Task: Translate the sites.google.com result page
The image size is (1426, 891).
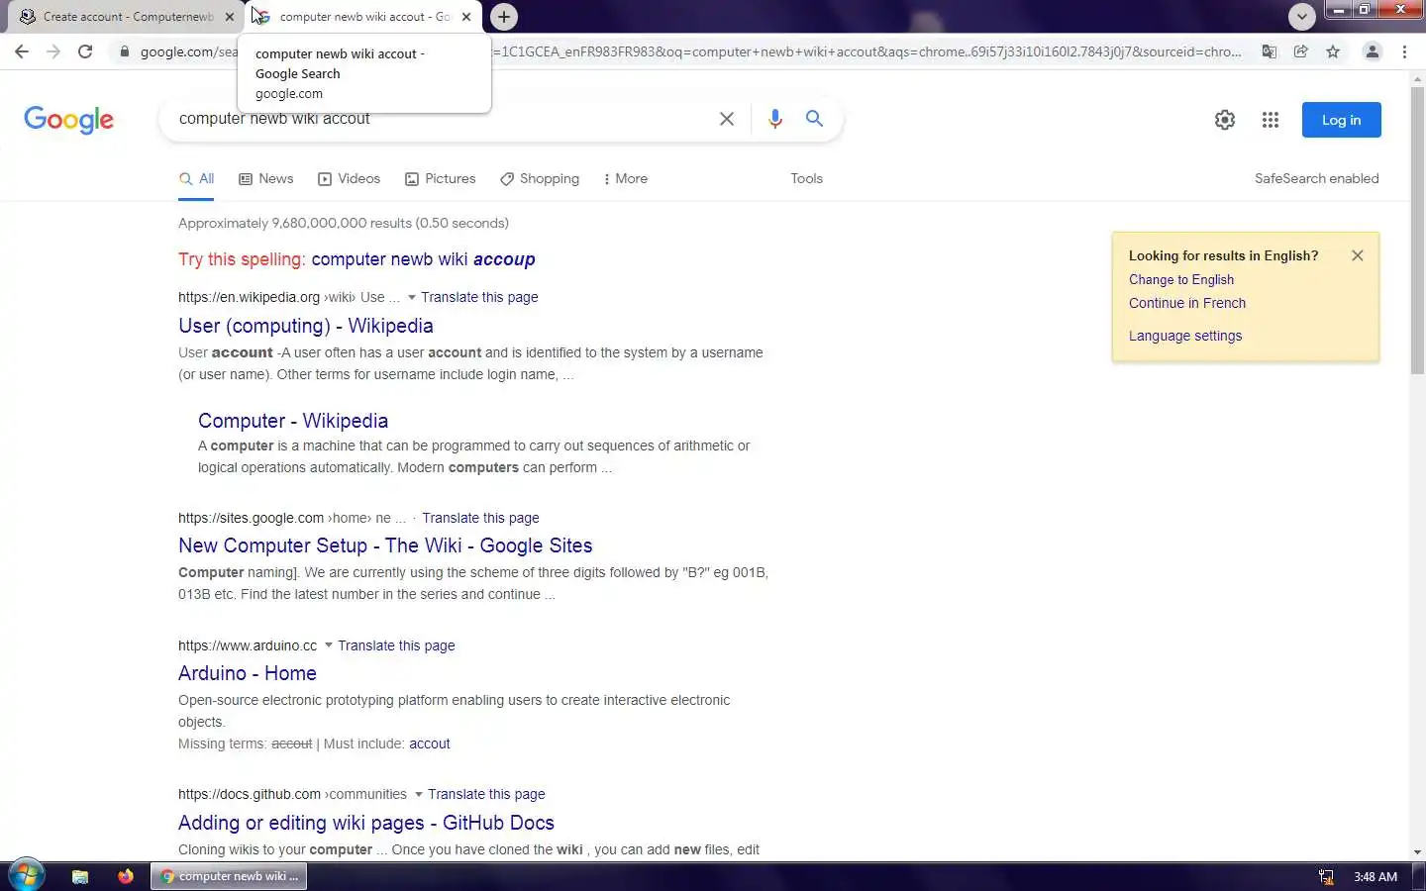Action: [x=480, y=518]
